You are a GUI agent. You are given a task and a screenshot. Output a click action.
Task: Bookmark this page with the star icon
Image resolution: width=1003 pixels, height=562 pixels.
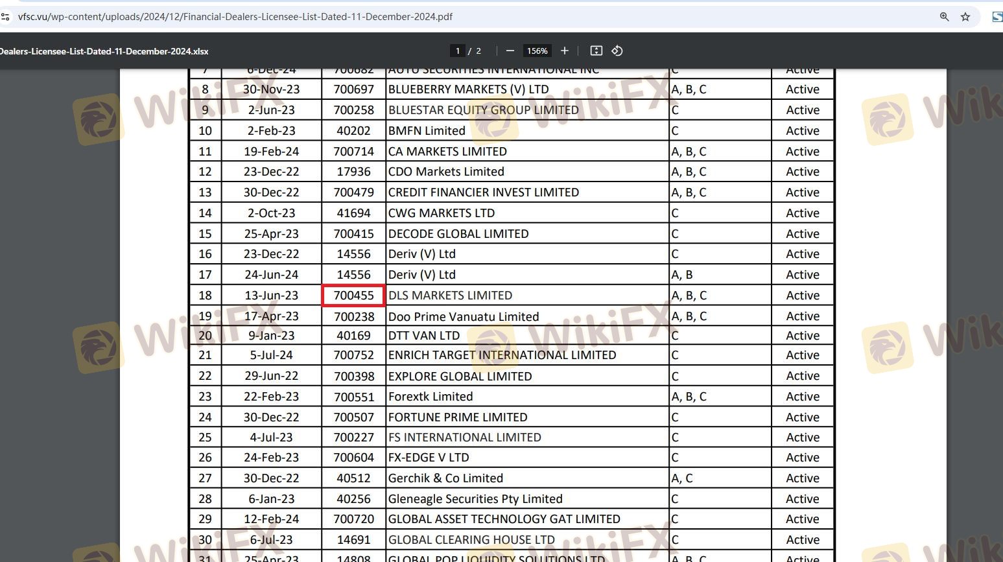[x=965, y=17]
